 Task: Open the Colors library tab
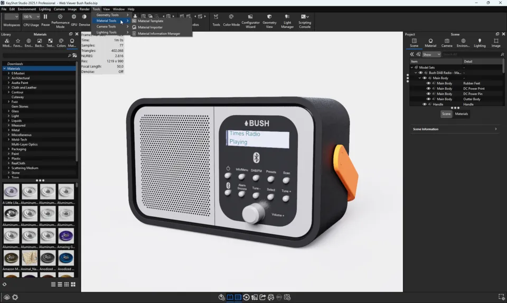pyautogui.click(x=61, y=43)
